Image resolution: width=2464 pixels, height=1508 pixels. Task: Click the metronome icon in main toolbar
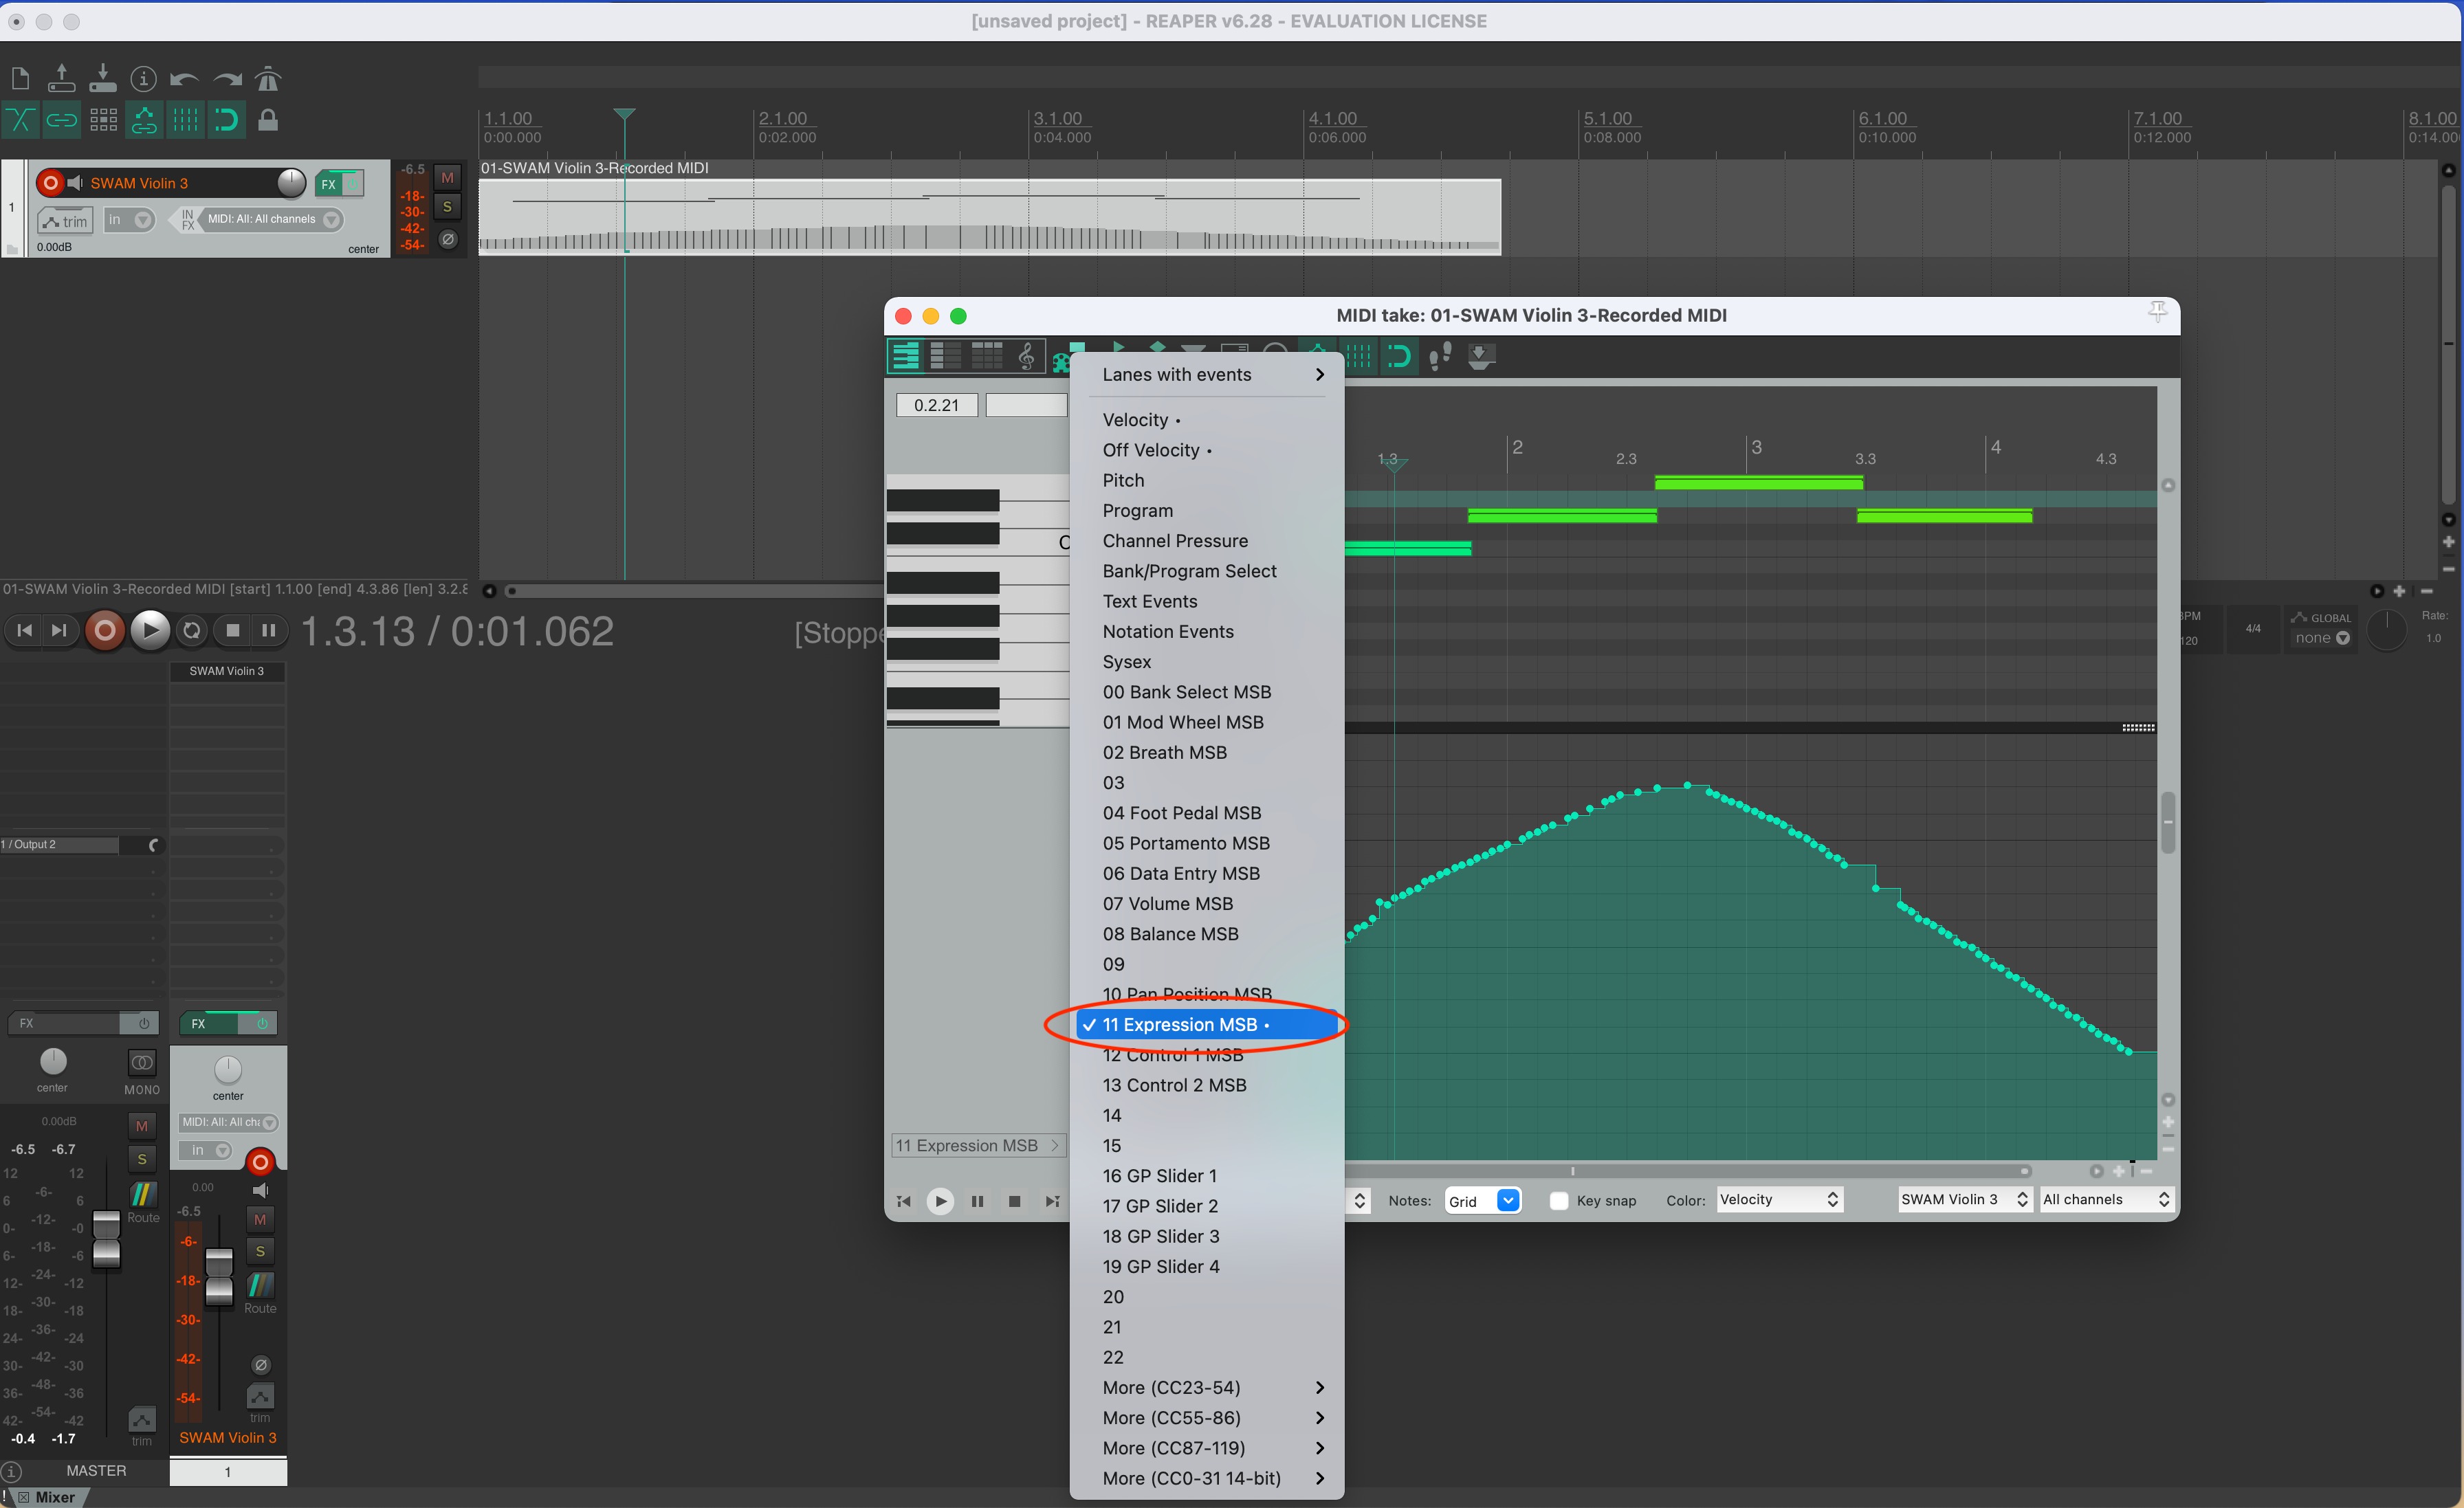point(267,79)
